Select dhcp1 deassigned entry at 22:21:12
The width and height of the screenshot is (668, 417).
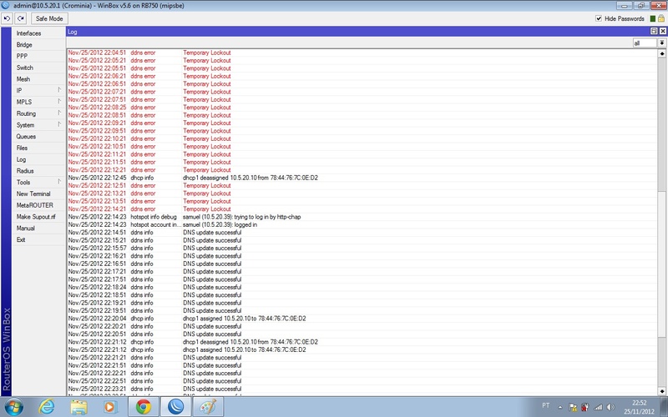[362, 342]
